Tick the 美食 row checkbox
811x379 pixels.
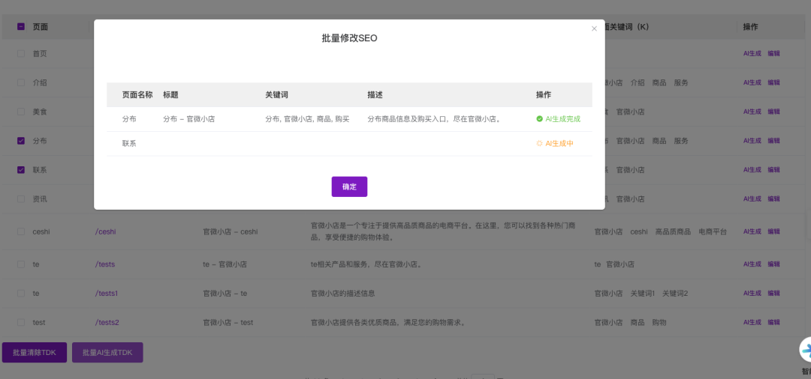point(21,112)
